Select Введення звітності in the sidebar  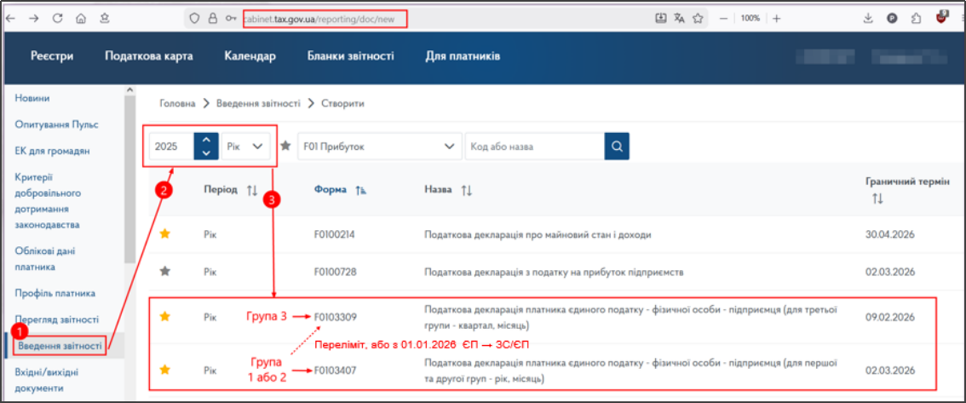click(x=60, y=346)
